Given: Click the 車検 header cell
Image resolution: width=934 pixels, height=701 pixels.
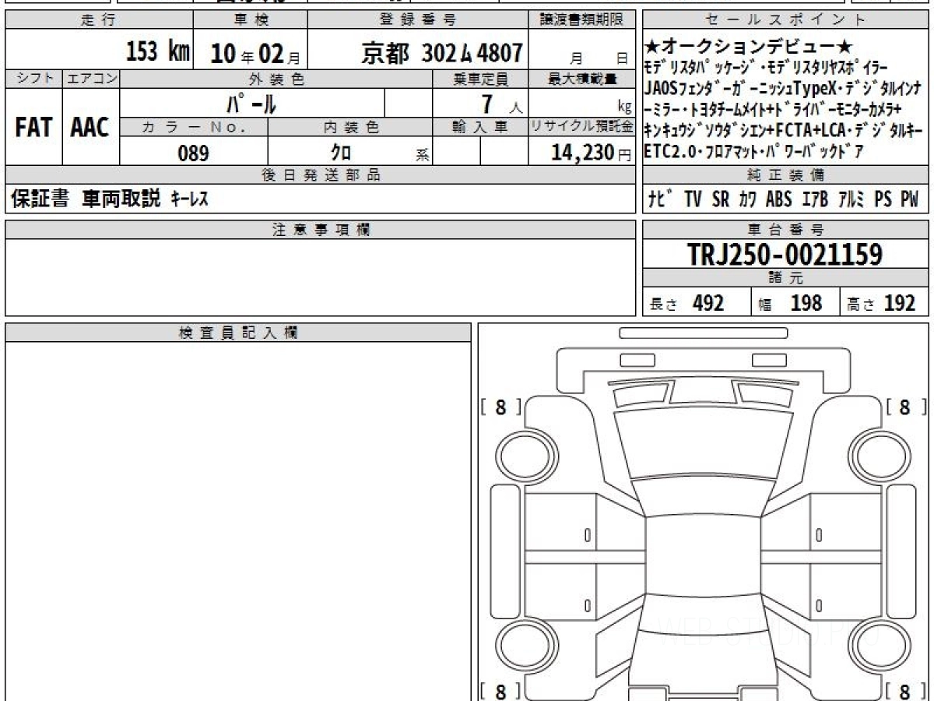Looking at the screenshot, I should coord(251,20).
